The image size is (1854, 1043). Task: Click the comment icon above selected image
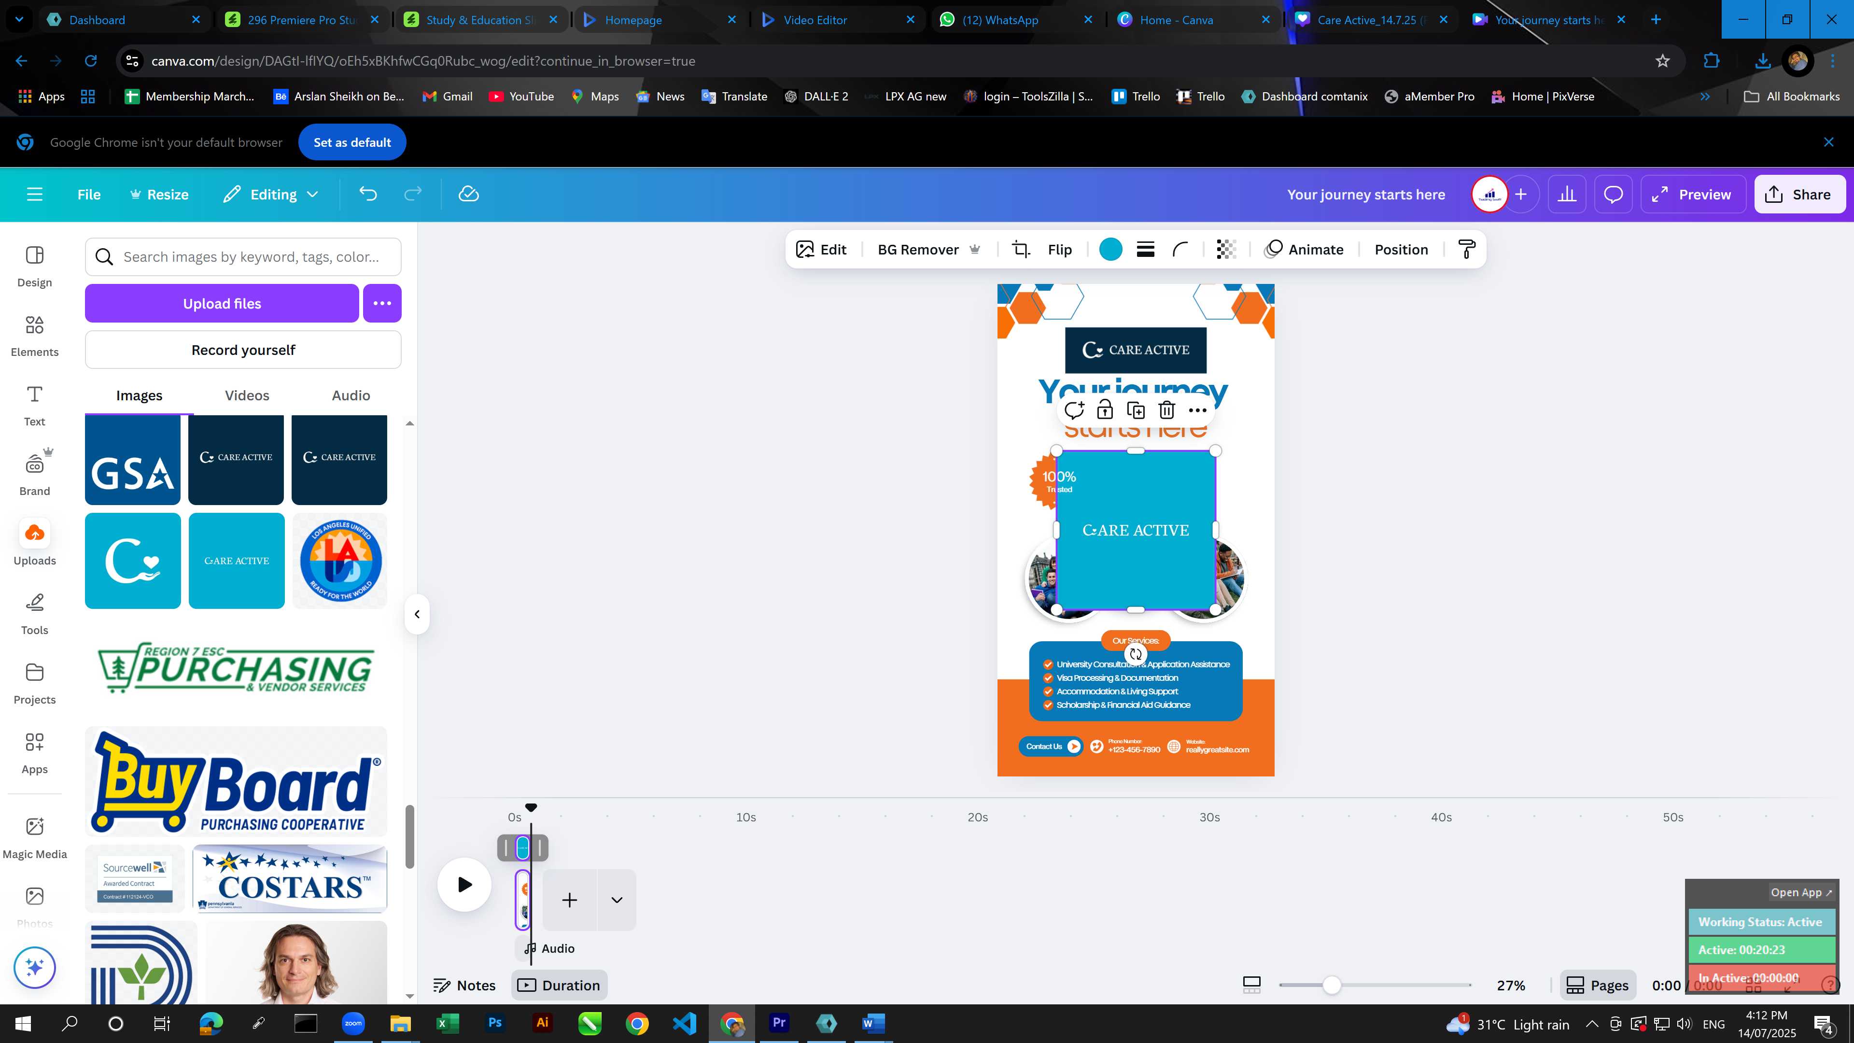1074,410
